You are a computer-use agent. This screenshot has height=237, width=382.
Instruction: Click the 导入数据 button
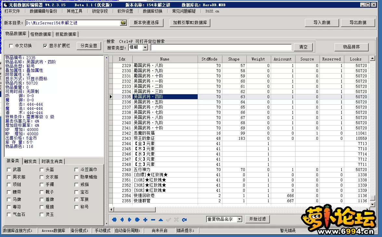coord(322,23)
